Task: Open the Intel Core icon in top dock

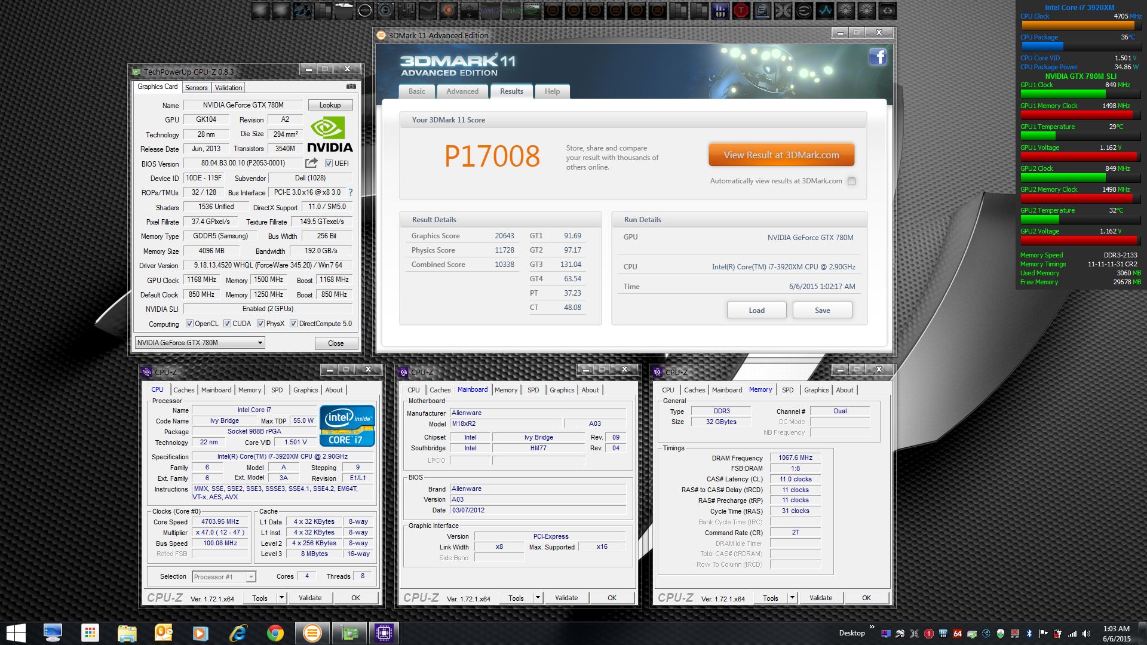Action: click(762, 10)
